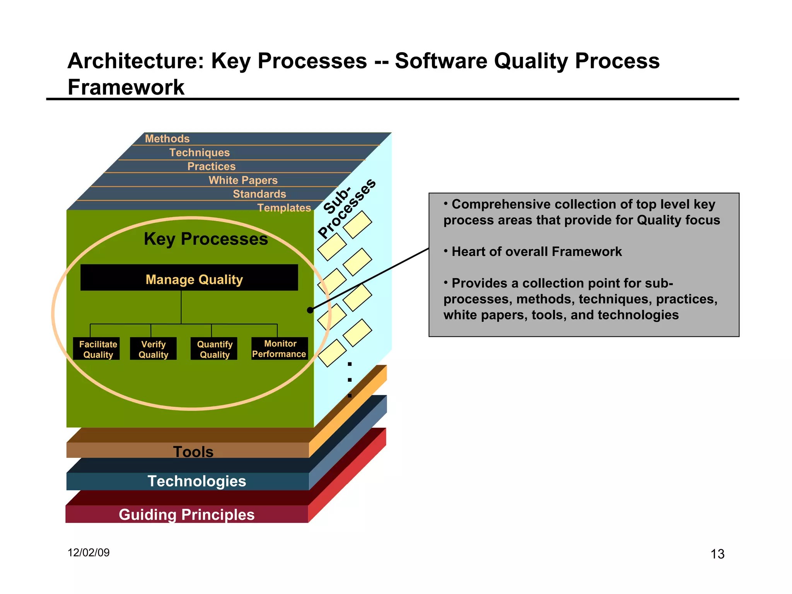Select the Techniques layer label
Image resolution: width=792 pixels, height=594 pixels.
click(x=200, y=152)
